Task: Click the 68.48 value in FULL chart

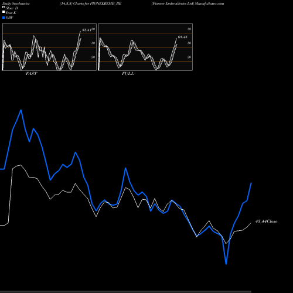Action: click(x=183, y=37)
